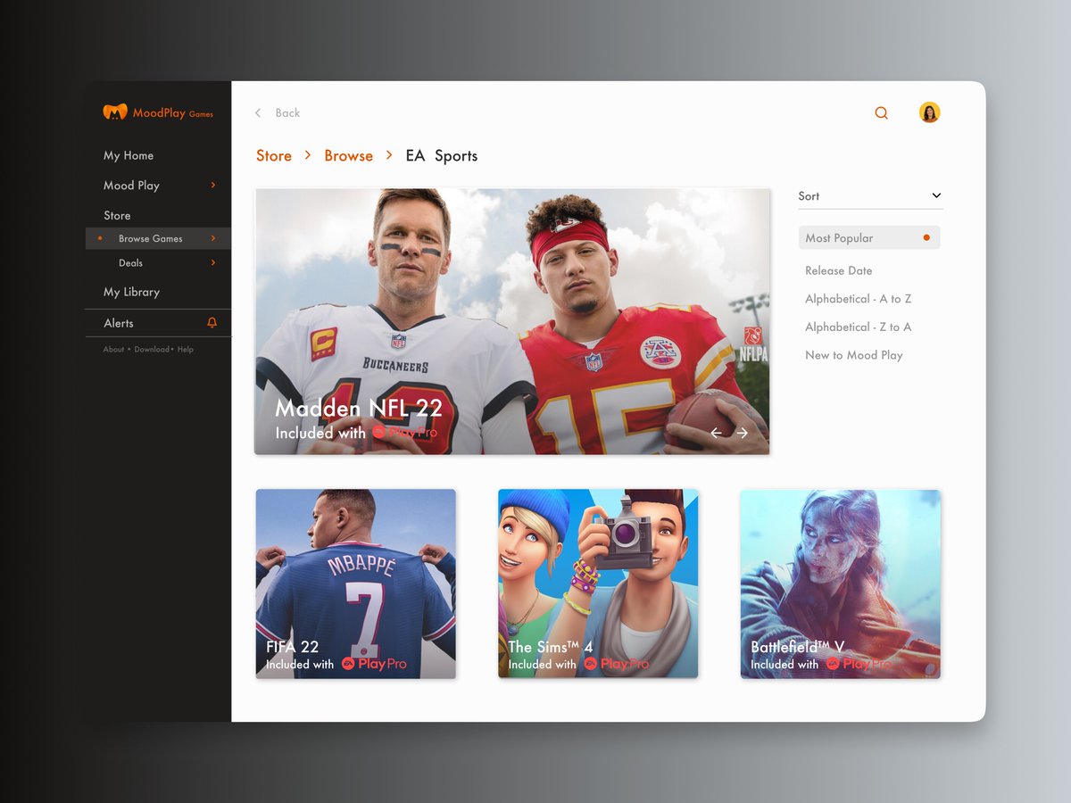Click the Madden NFL 22 title text
Screen dimensions: 1071x803
pos(359,408)
